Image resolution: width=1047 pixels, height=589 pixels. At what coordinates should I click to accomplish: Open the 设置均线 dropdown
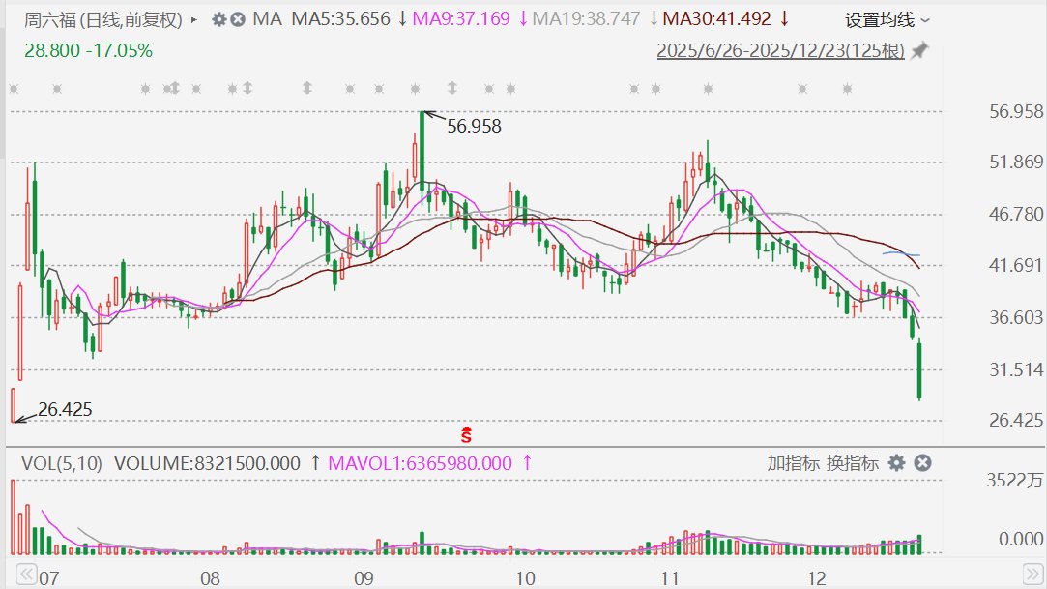click(x=887, y=20)
